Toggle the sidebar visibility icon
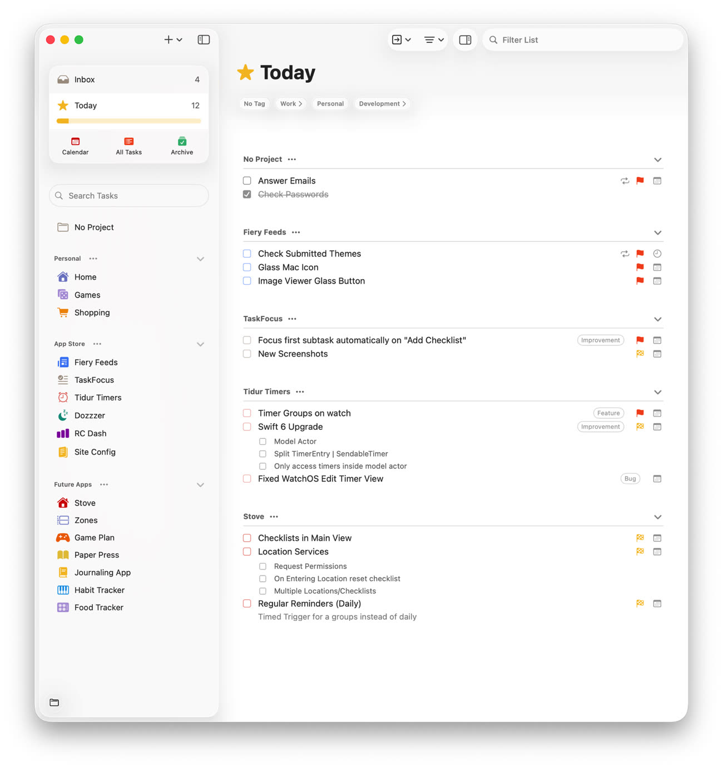 (x=204, y=39)
